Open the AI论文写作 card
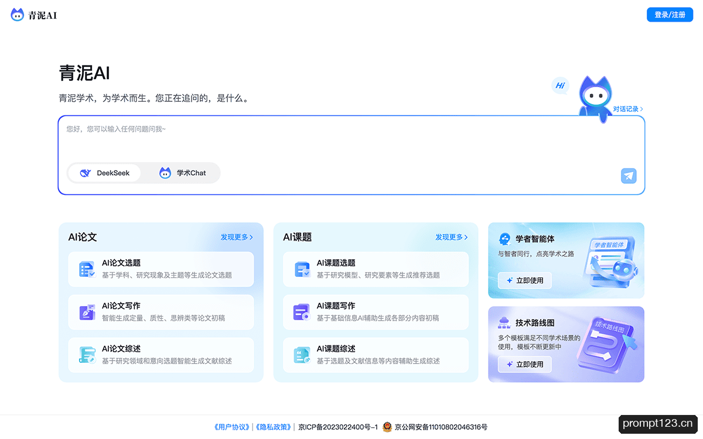Image resolution: width=703 pixels, height=439 pixels. click(161, 312)
